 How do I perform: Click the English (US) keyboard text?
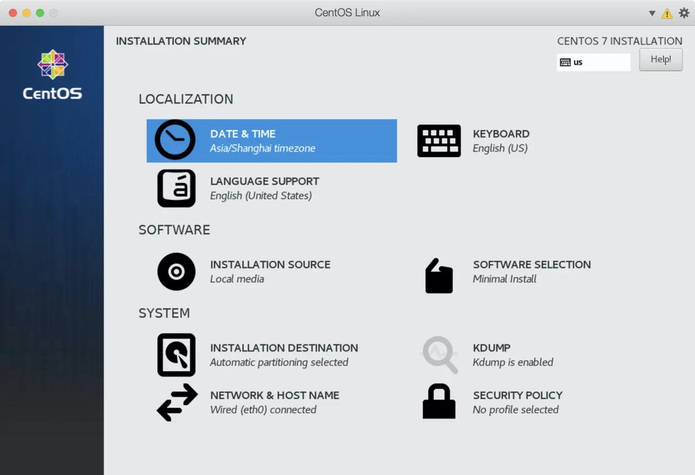pos(500,149)
